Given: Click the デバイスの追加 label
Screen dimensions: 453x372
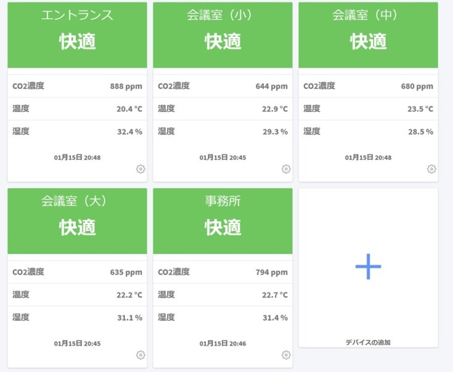Looking at the screenshot, I should coord(368,342).
